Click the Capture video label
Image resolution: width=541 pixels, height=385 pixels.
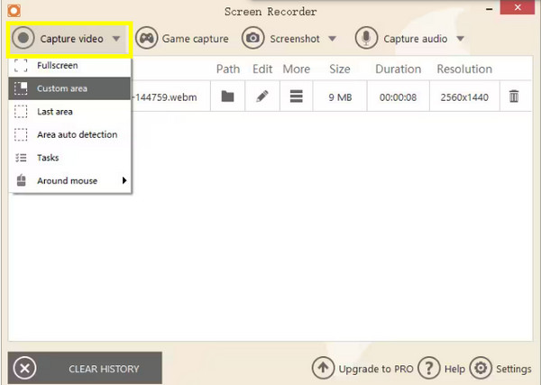[x=71, y=39]
